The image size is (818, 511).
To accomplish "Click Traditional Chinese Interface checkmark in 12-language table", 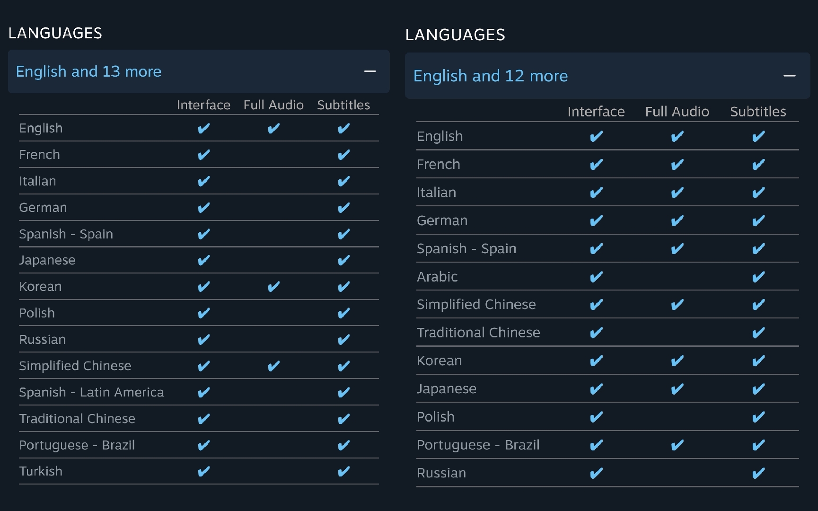I will [x=596, y=333].
